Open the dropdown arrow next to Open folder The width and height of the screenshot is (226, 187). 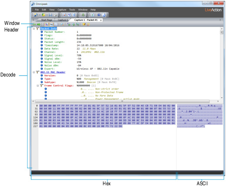[47, 15]
